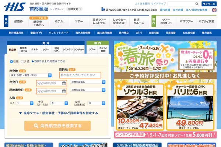Open return date calendar icon (現地出発日)
221x147 pixels.
(64, 91)
